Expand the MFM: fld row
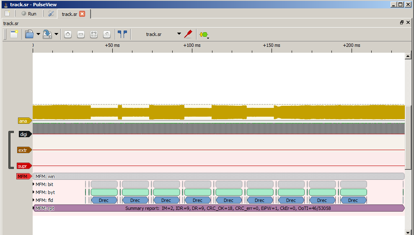 (34, 200)
